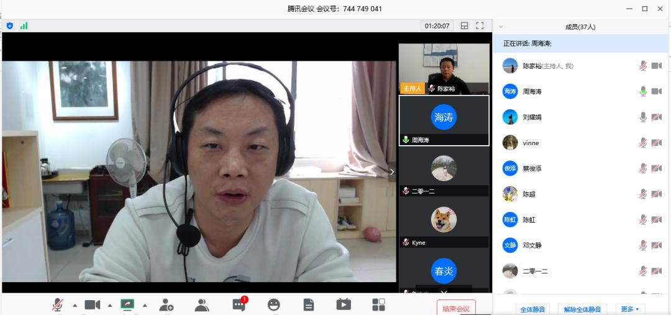Toggle 蔡俊添's disabled camera icon
The image size is (671, 315).
click(657, 168)
